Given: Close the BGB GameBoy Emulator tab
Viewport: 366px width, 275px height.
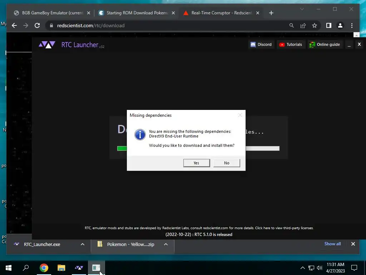Looking at the screenshot, I should pyautogui.click(x=89, y=13).
